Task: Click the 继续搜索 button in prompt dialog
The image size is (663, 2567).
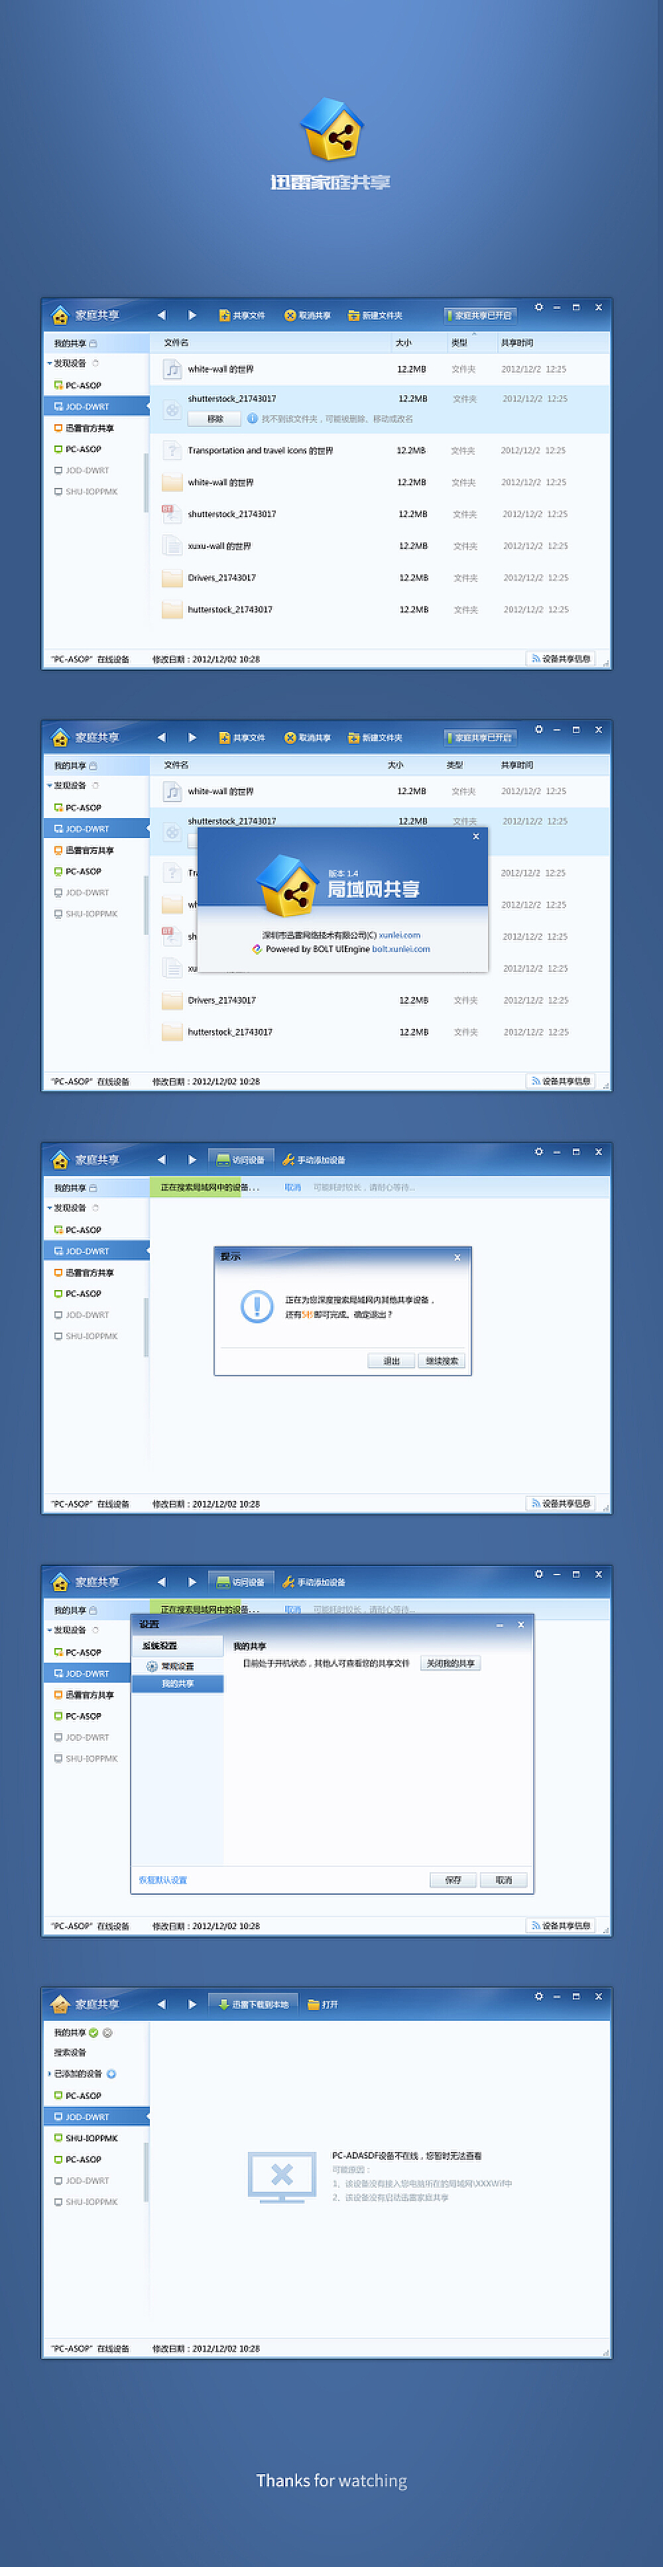Action: click(442, 1360)
